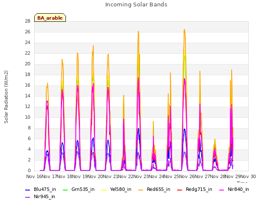Click the Nov 30 x-axis tick label
This screenshot has width=274, height=205.
248,176
